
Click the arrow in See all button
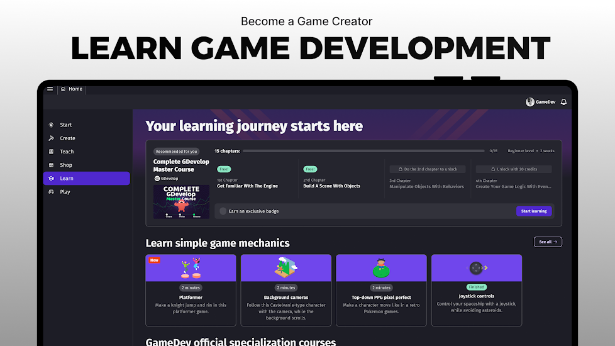[555, 242]
